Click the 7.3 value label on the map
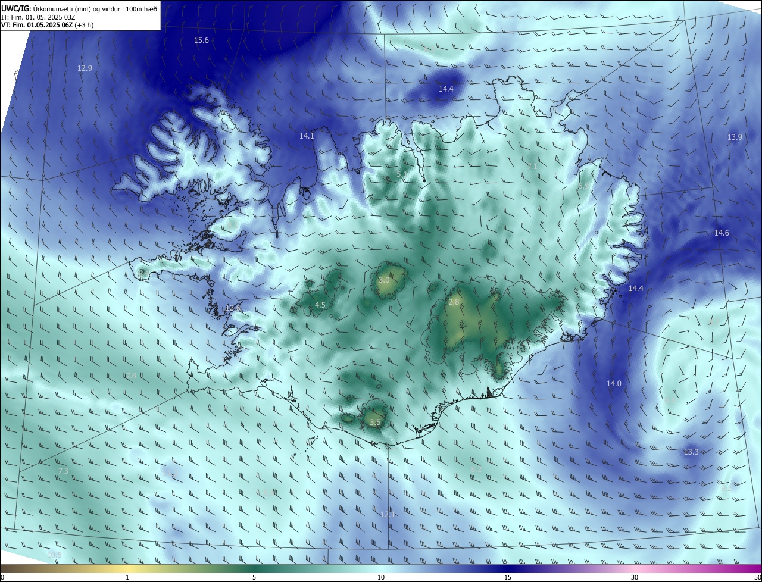The image size is (762, 582). coord(63,471)
